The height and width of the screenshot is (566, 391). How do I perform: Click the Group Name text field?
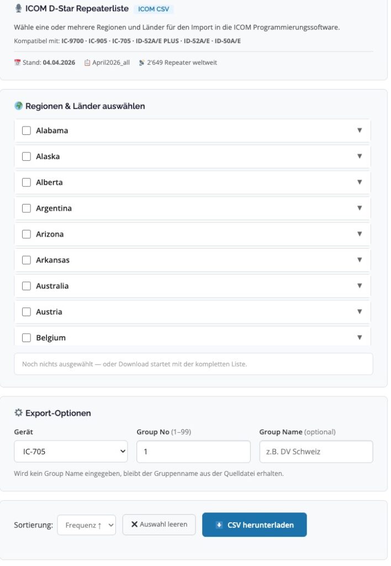click(x=316, y=452)
